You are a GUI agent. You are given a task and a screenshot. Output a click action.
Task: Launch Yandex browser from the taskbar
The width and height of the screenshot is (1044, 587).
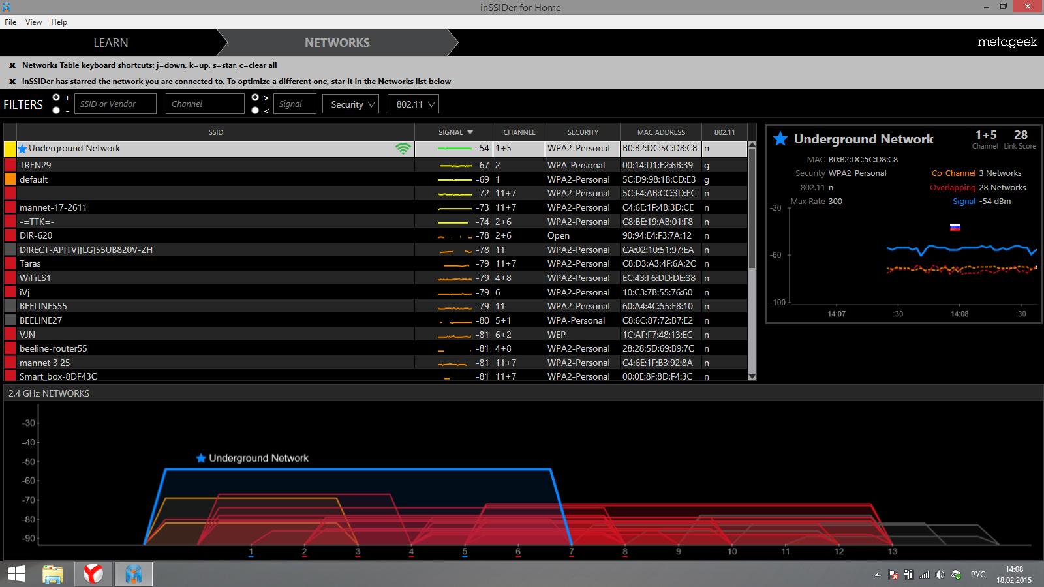click(x=93, y=574)
